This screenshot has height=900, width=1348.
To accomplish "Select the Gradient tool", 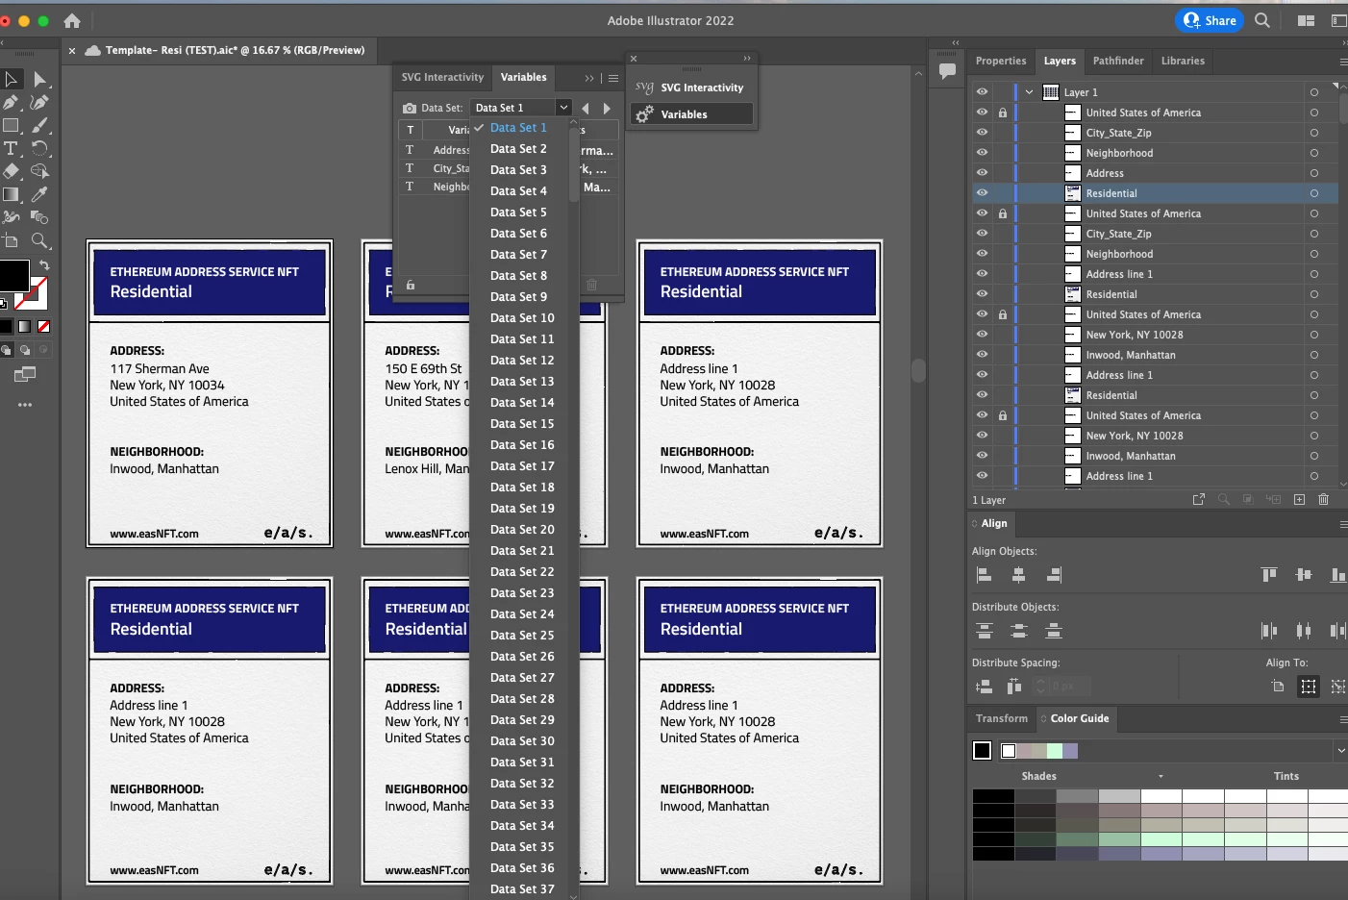I will 12,194.
